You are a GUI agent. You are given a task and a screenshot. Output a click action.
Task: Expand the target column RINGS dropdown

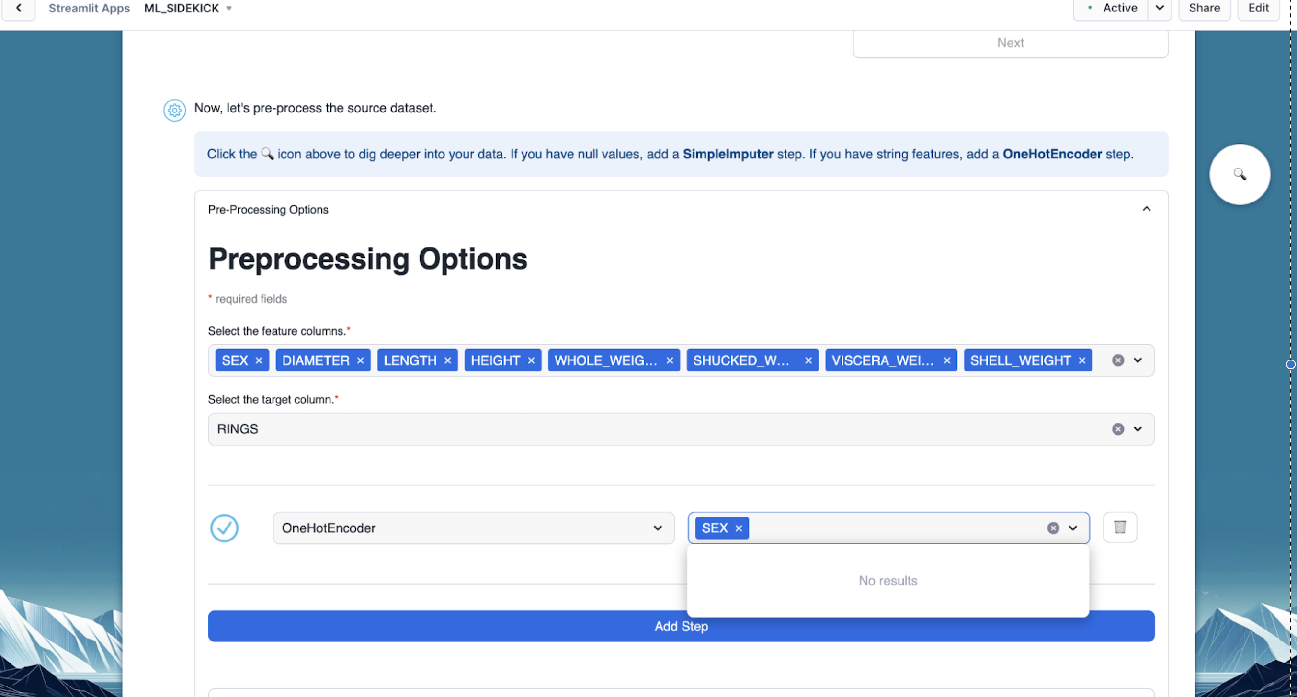1138,429
